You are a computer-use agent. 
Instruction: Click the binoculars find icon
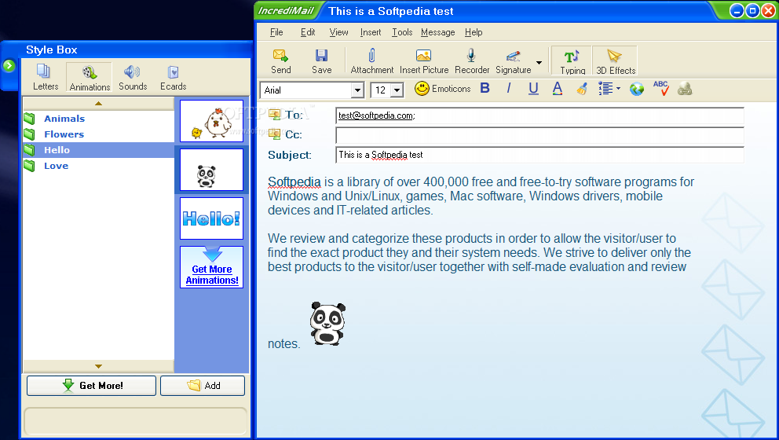pos(685,89)
